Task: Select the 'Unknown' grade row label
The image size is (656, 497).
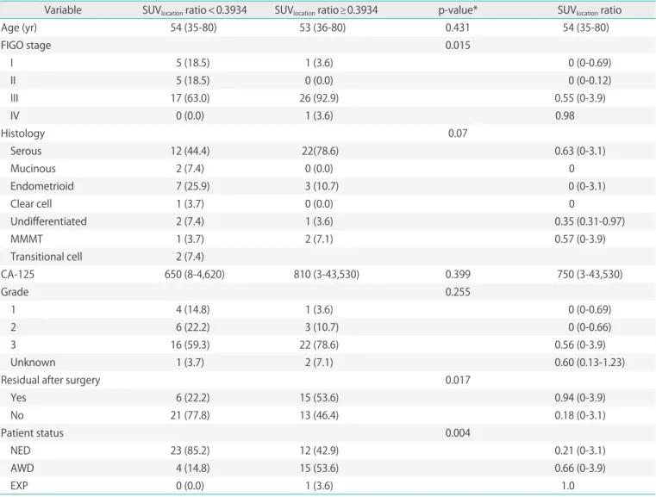Action: pyautogui.click(x=33, y=363)
